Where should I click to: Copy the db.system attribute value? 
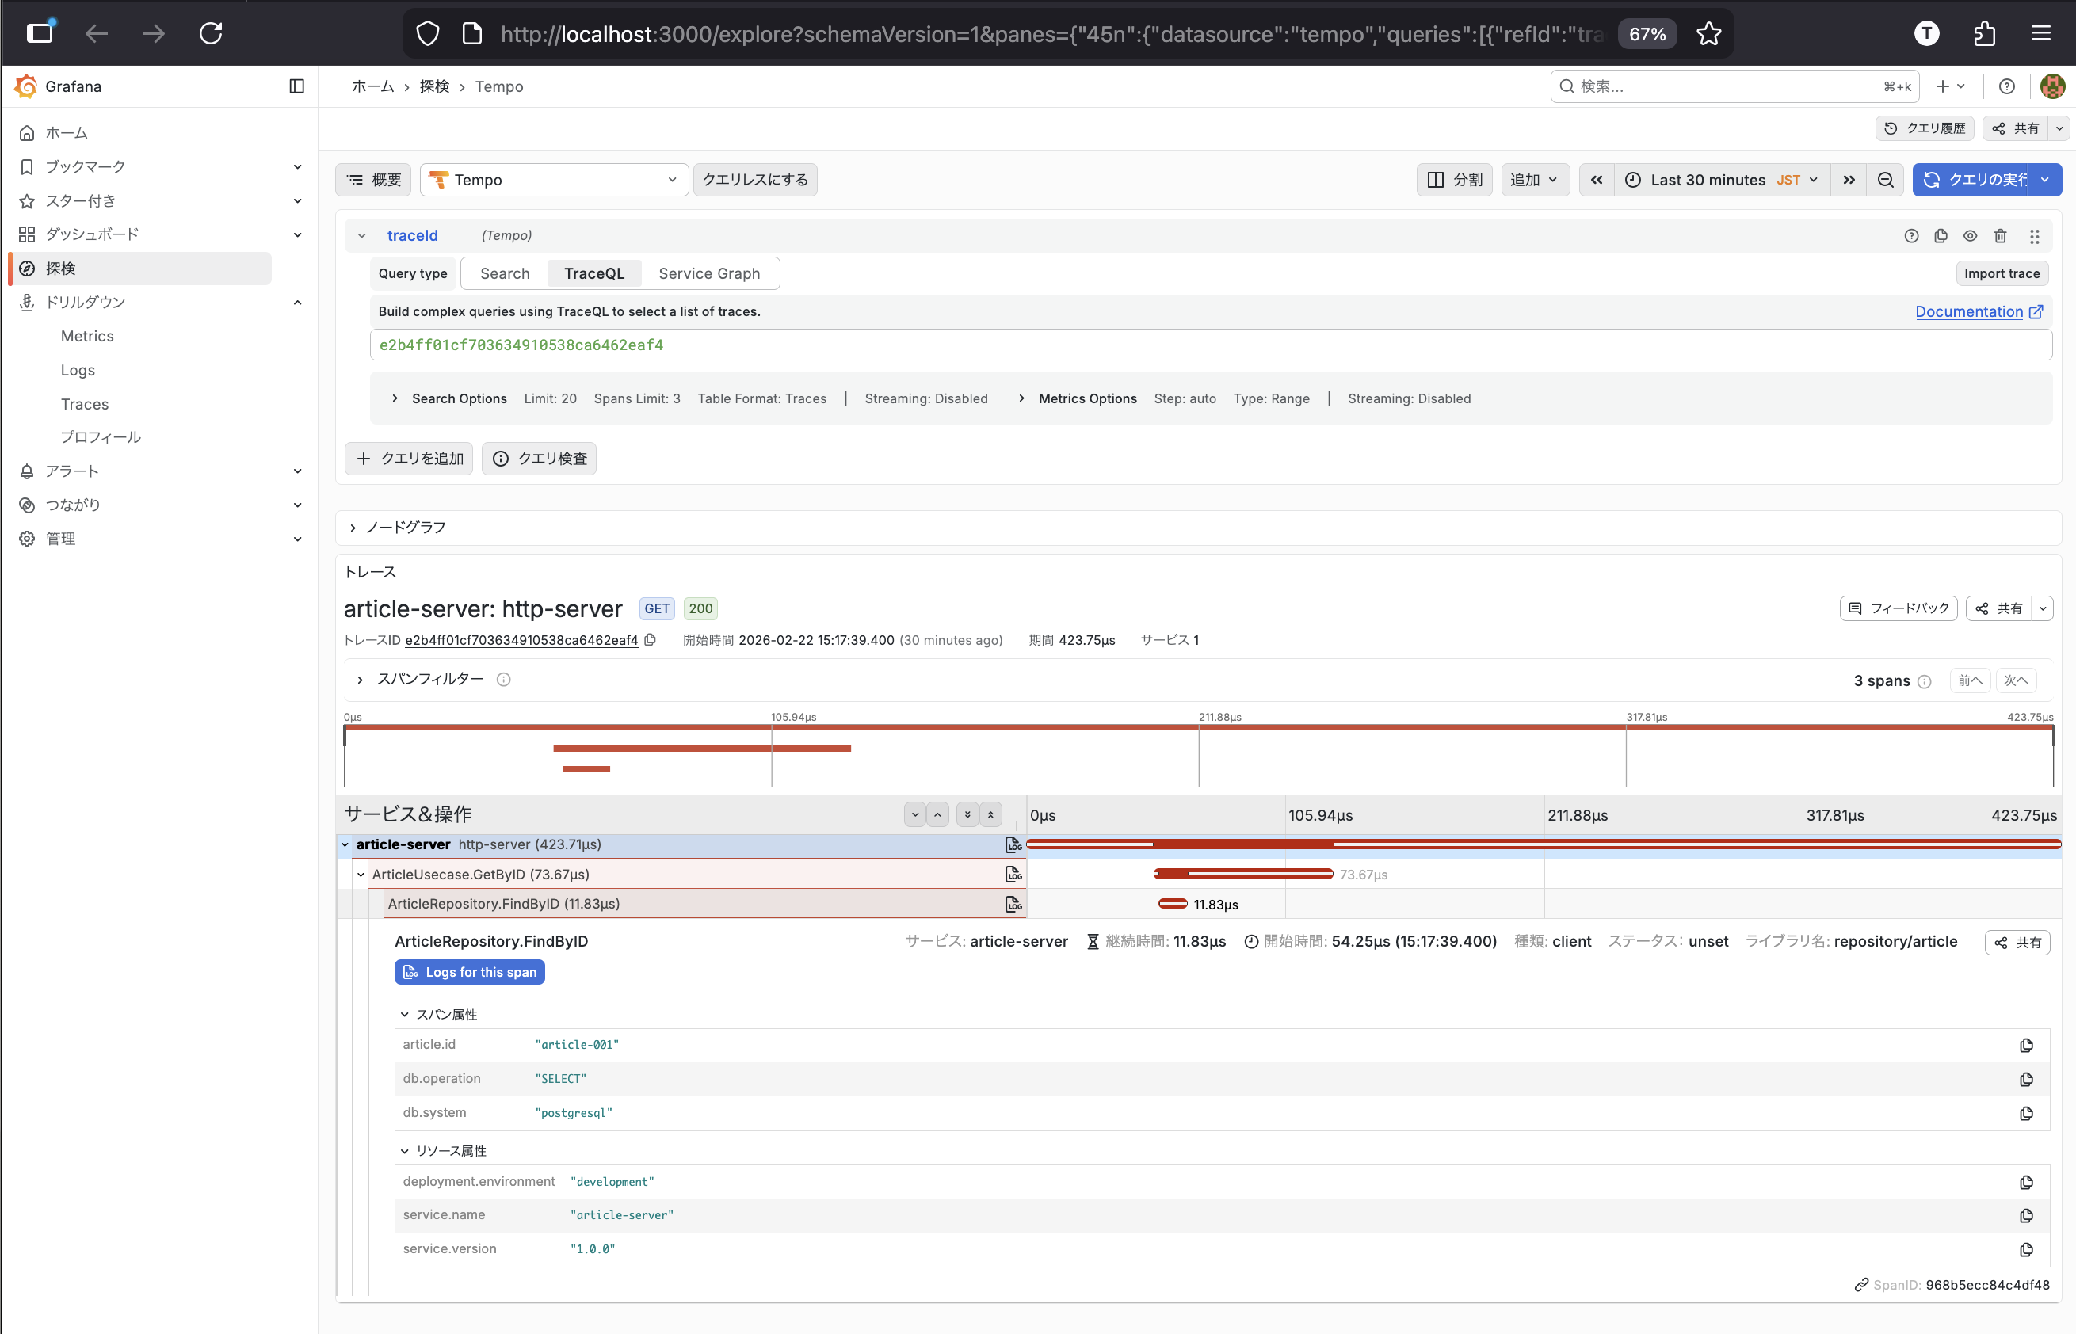click(x=2026, y=1113)
